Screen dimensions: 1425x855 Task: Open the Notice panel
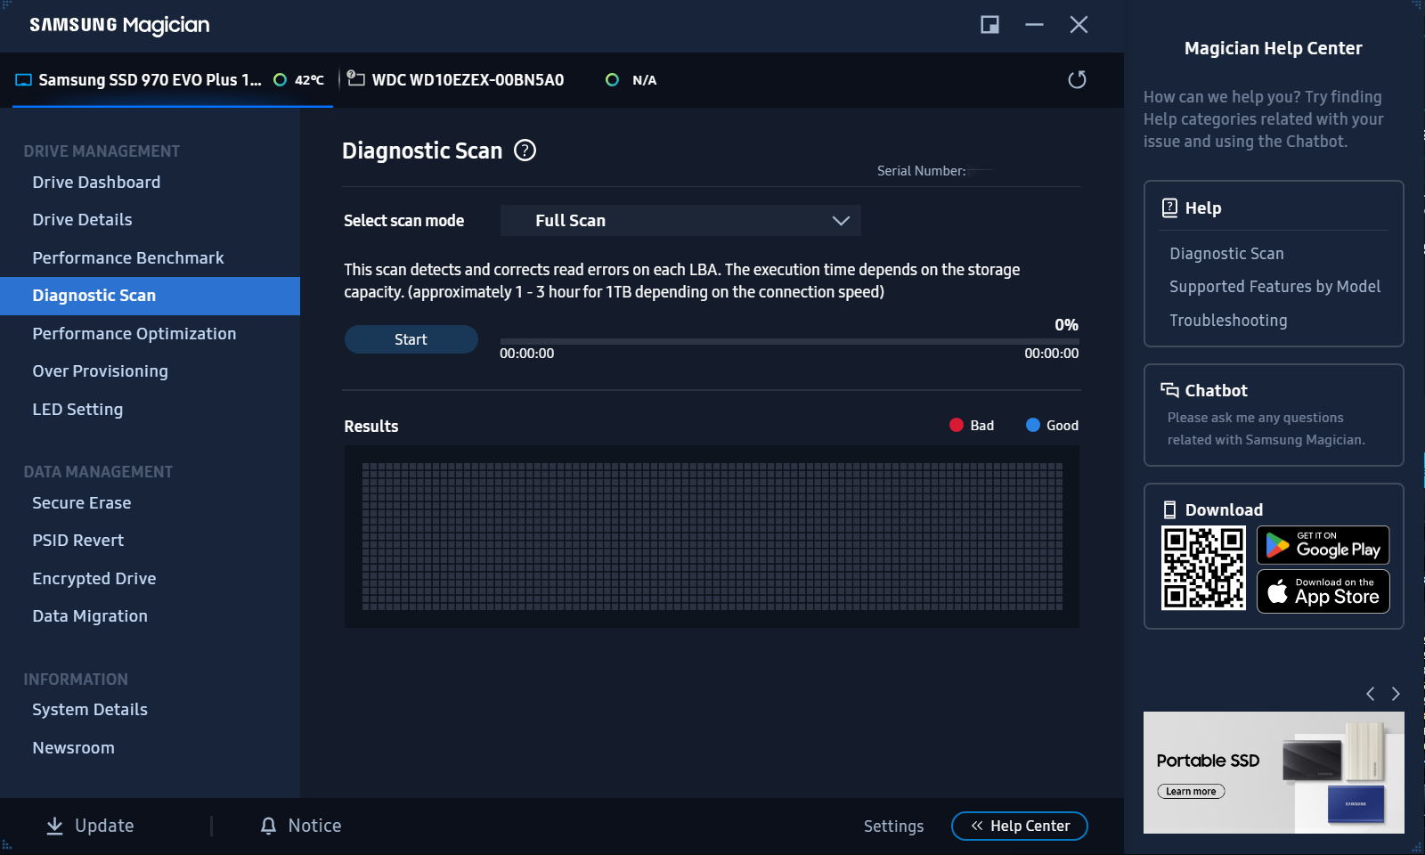[x=301, y=826]
